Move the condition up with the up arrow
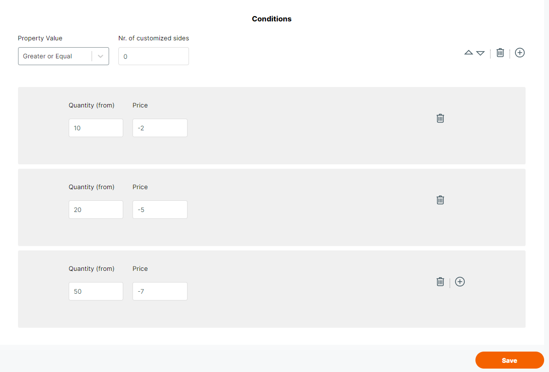This screenshot has width=549, height=372. coord(469,53)
